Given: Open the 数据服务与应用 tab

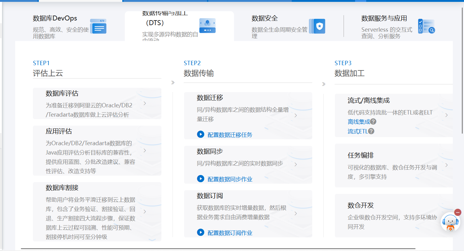Looking at the screenshot, I should [398, 26].
